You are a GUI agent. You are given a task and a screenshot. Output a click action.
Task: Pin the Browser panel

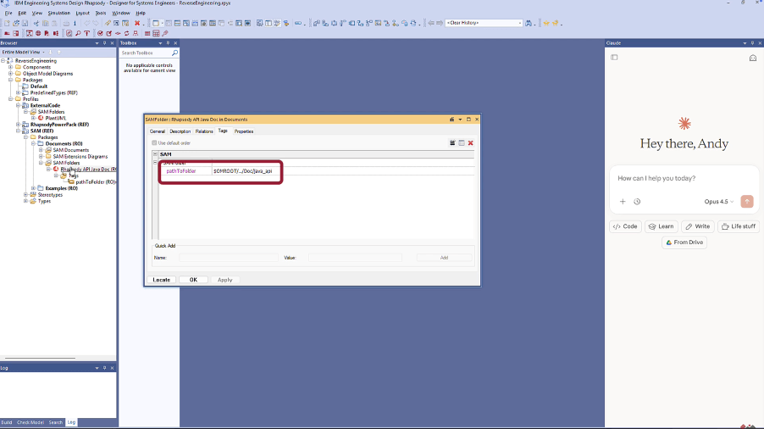[104, 43]
